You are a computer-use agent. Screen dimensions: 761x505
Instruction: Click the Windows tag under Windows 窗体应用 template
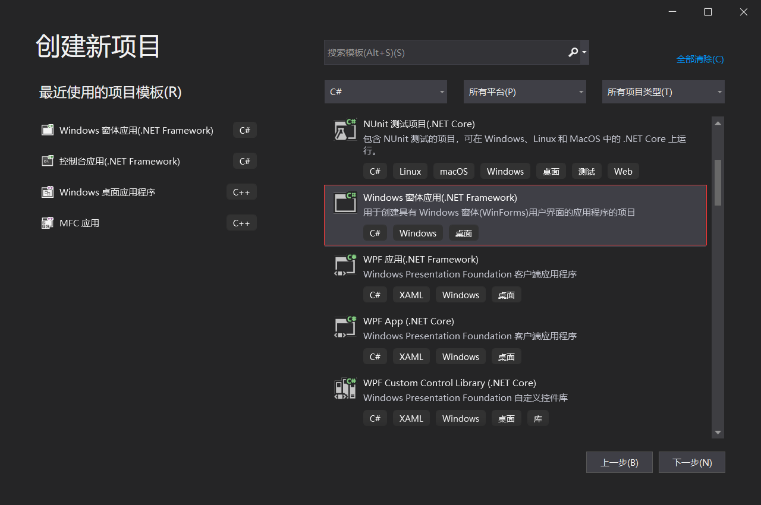(418, 233)
